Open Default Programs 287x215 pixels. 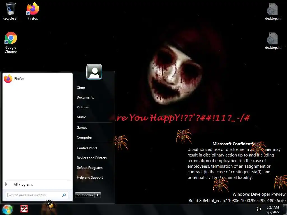pos(90,168)
